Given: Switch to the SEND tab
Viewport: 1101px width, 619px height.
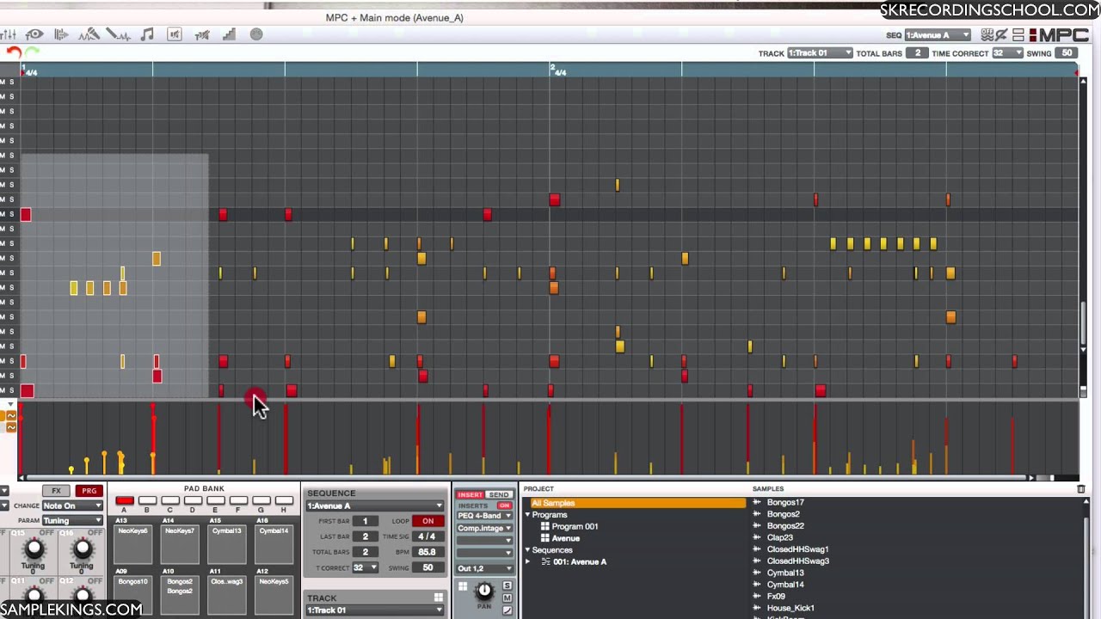Looking at the screenshot, I should point(499,495).
